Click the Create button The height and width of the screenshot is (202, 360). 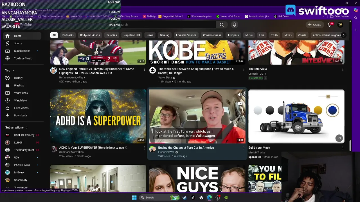(x=314, y=25)
